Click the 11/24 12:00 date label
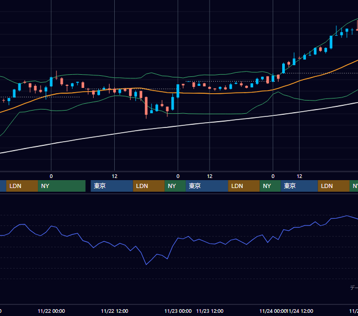The width and height of the screenshot is (358, 316). pos(301,311)
